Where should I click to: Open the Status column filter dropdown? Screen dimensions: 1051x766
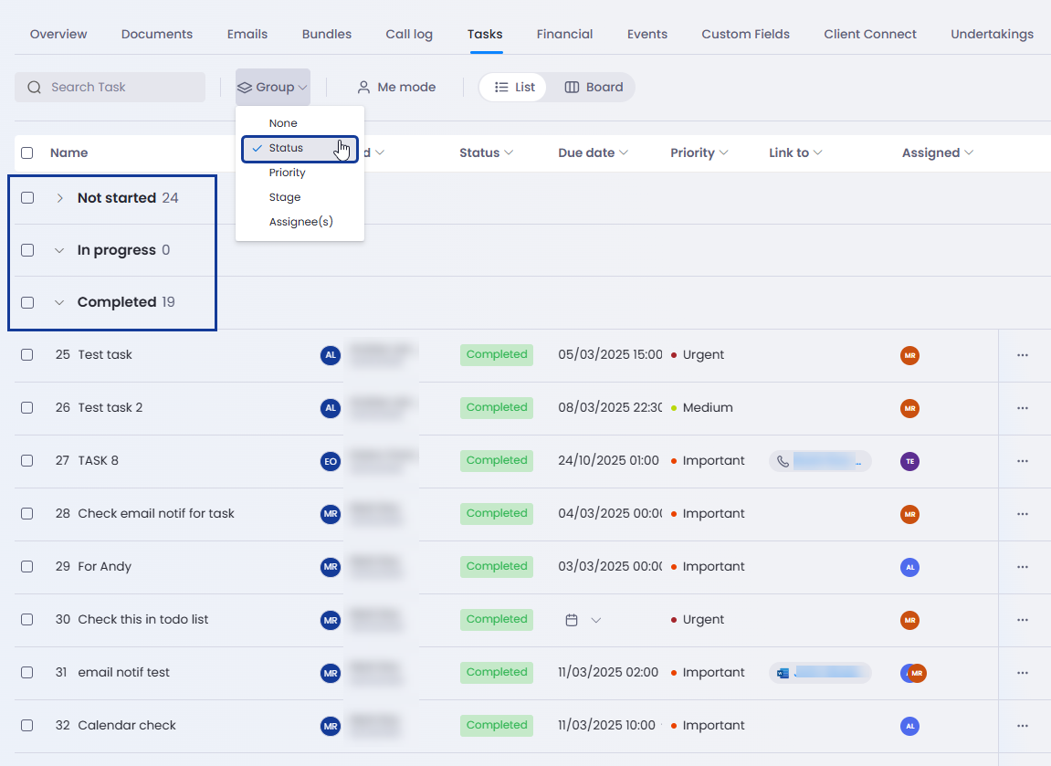click(509, 152)
